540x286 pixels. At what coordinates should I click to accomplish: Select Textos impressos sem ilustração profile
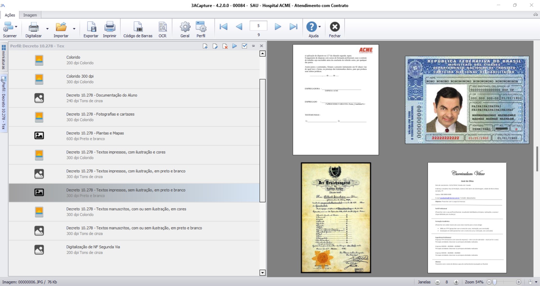point(134,193)
